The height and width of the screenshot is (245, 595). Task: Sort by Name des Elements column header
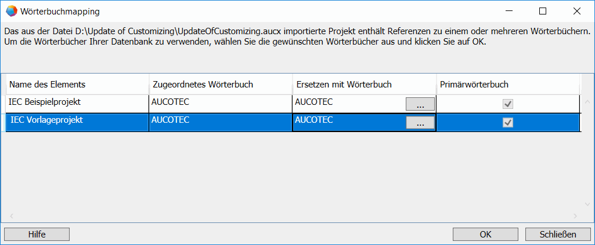(x=77, y=85)
